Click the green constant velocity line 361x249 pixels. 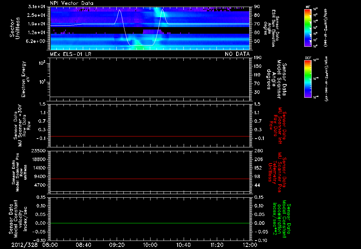150,223
